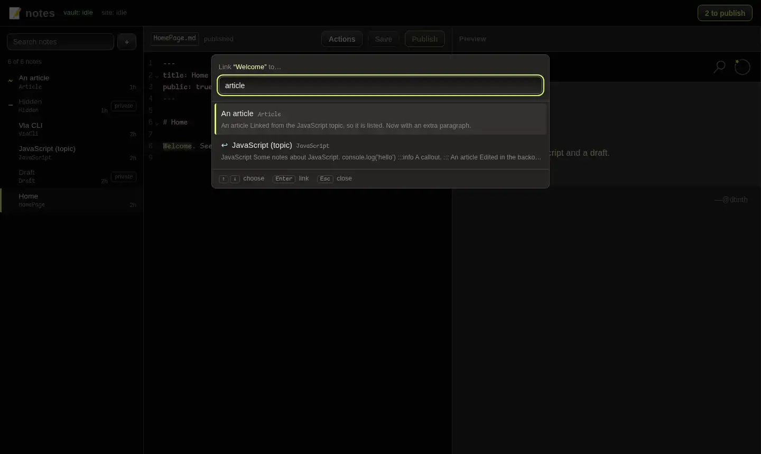
Task: Click the notes app logo icon
Action: tap(15, 13)
